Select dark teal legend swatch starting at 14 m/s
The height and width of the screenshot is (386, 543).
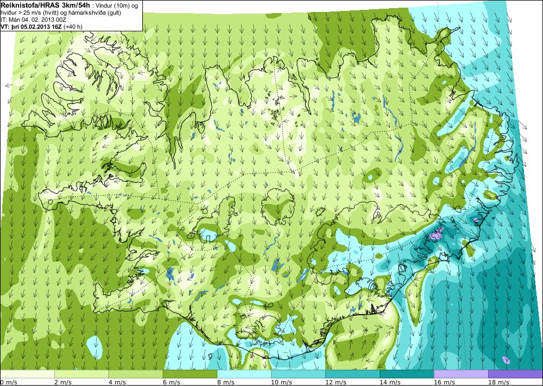(x=407, y=374)
